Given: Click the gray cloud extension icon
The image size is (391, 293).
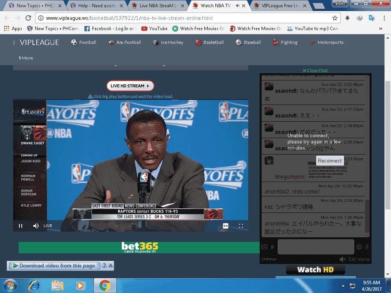Looking at the screenshot, I should (359, 18).
